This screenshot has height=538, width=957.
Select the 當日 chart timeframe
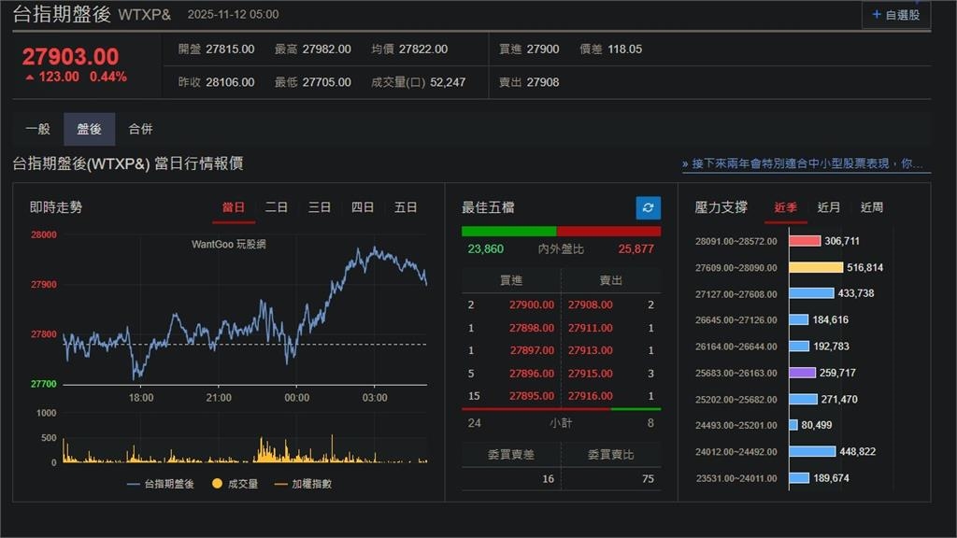coord(234,207)
